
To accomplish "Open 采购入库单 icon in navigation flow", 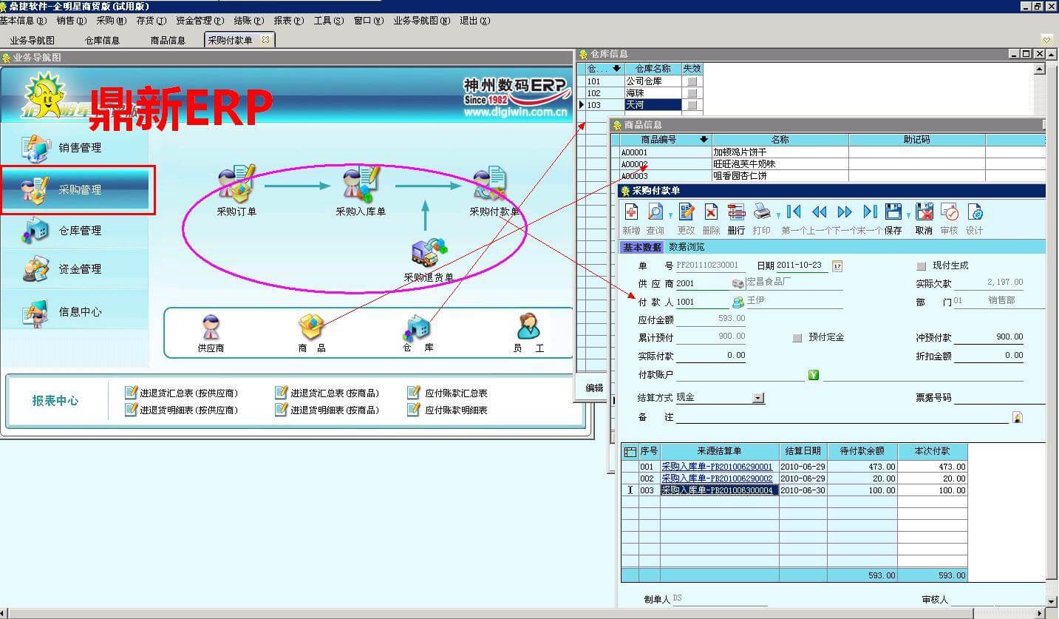I will tap(361, 183).
